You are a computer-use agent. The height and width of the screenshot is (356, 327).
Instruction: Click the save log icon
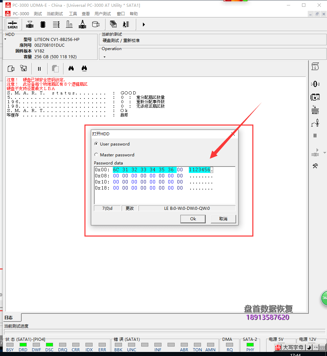pos(24,68)
